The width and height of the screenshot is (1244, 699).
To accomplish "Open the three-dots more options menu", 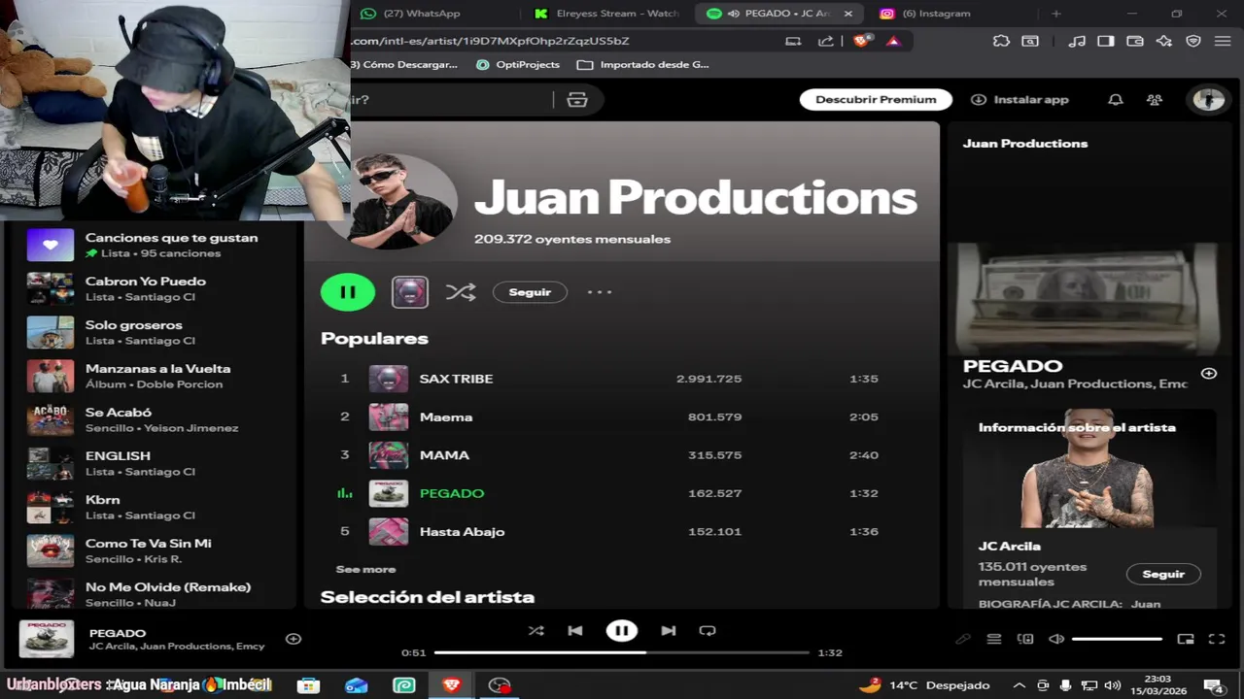I will pos(600,291).
